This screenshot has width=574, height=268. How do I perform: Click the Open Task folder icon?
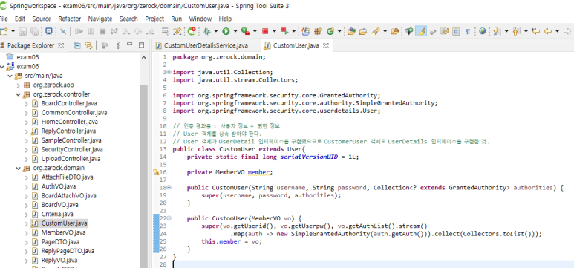pyautogui.click(x=363, y=31)
